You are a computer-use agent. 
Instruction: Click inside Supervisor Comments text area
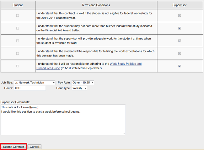point(63,120)
